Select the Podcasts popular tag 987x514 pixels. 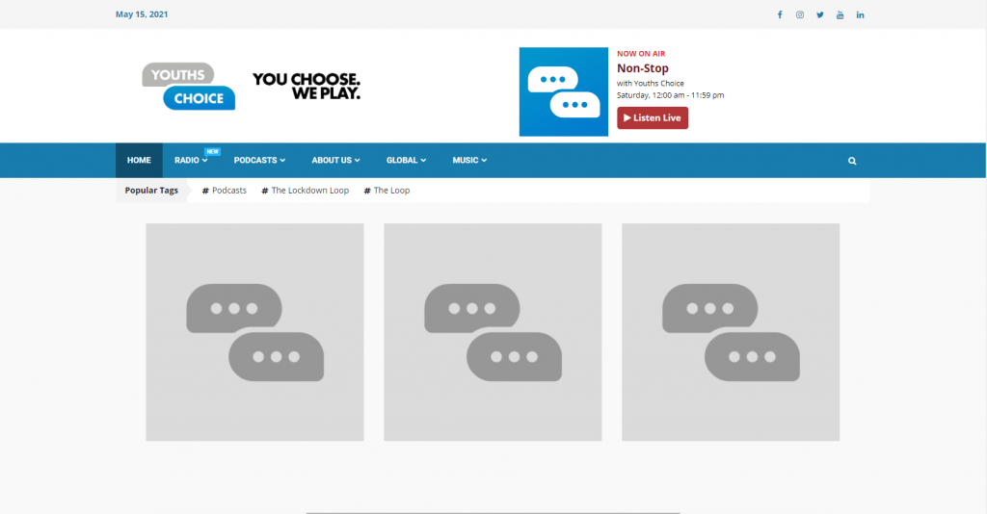point(225,191)
